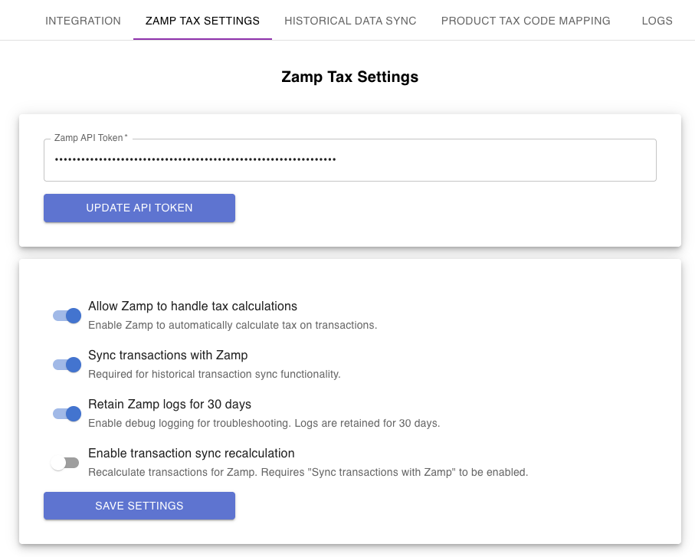Enable transaction sync recalculation switch
The image size is (695, 557).
[x=65, y=463]
